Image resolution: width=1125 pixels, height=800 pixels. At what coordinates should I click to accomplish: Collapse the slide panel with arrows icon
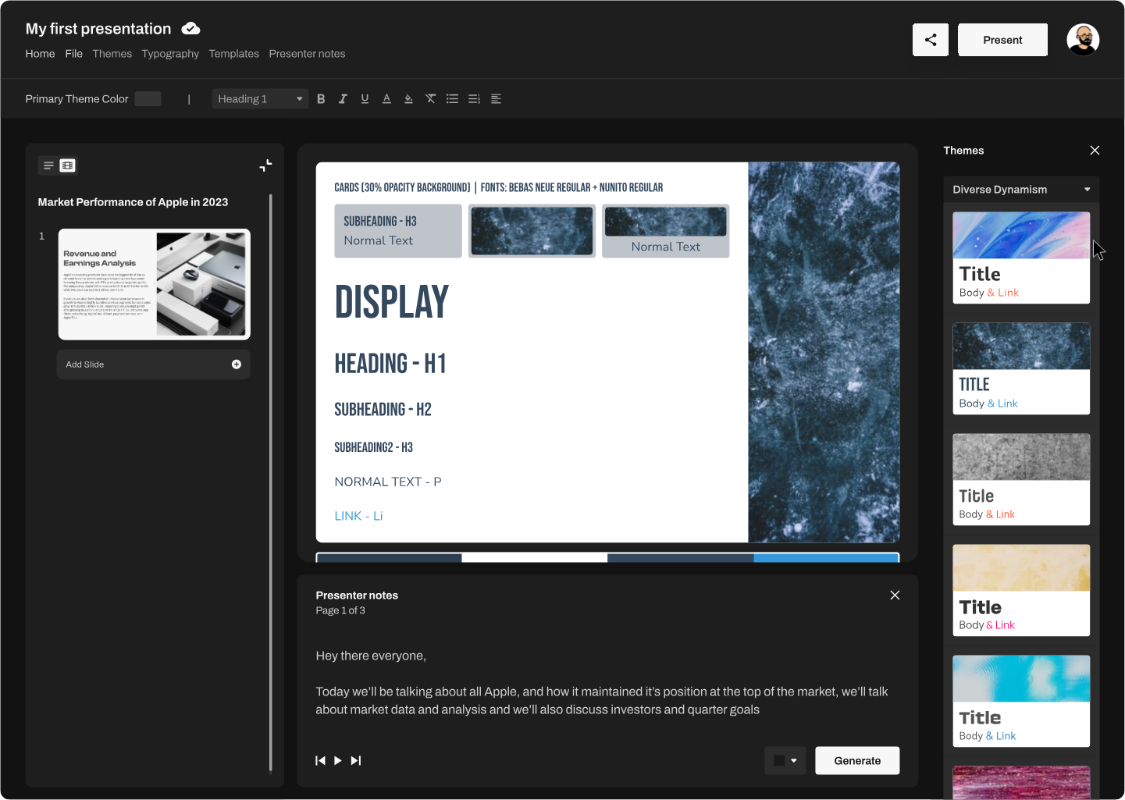coord(265,165)
